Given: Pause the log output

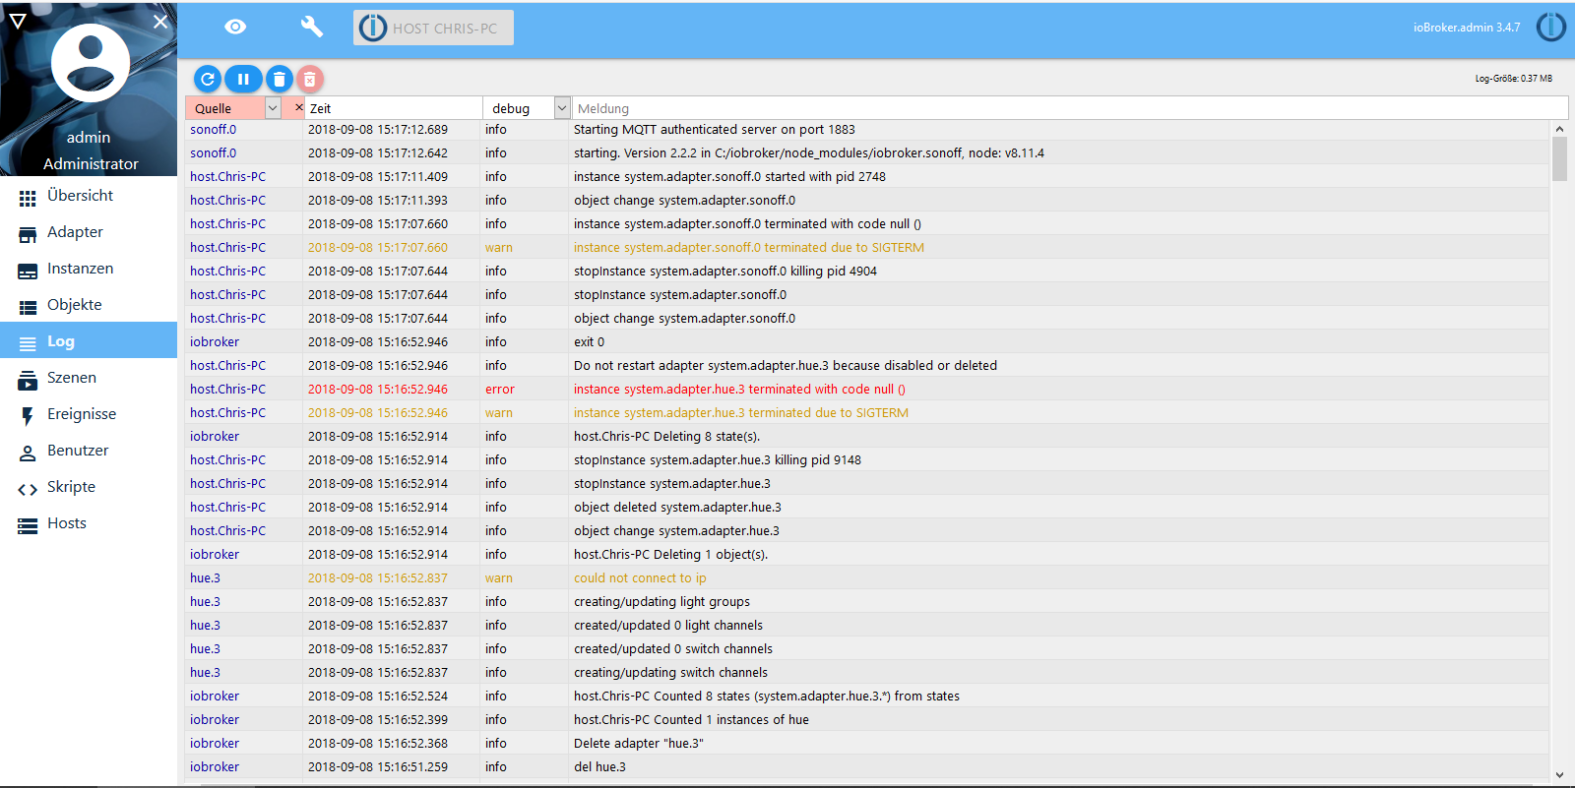Looking at the screenshot, I should coord(243,79).
